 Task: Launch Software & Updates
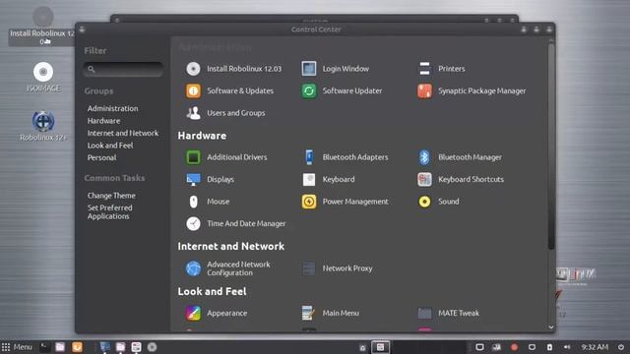click(229, 90)
